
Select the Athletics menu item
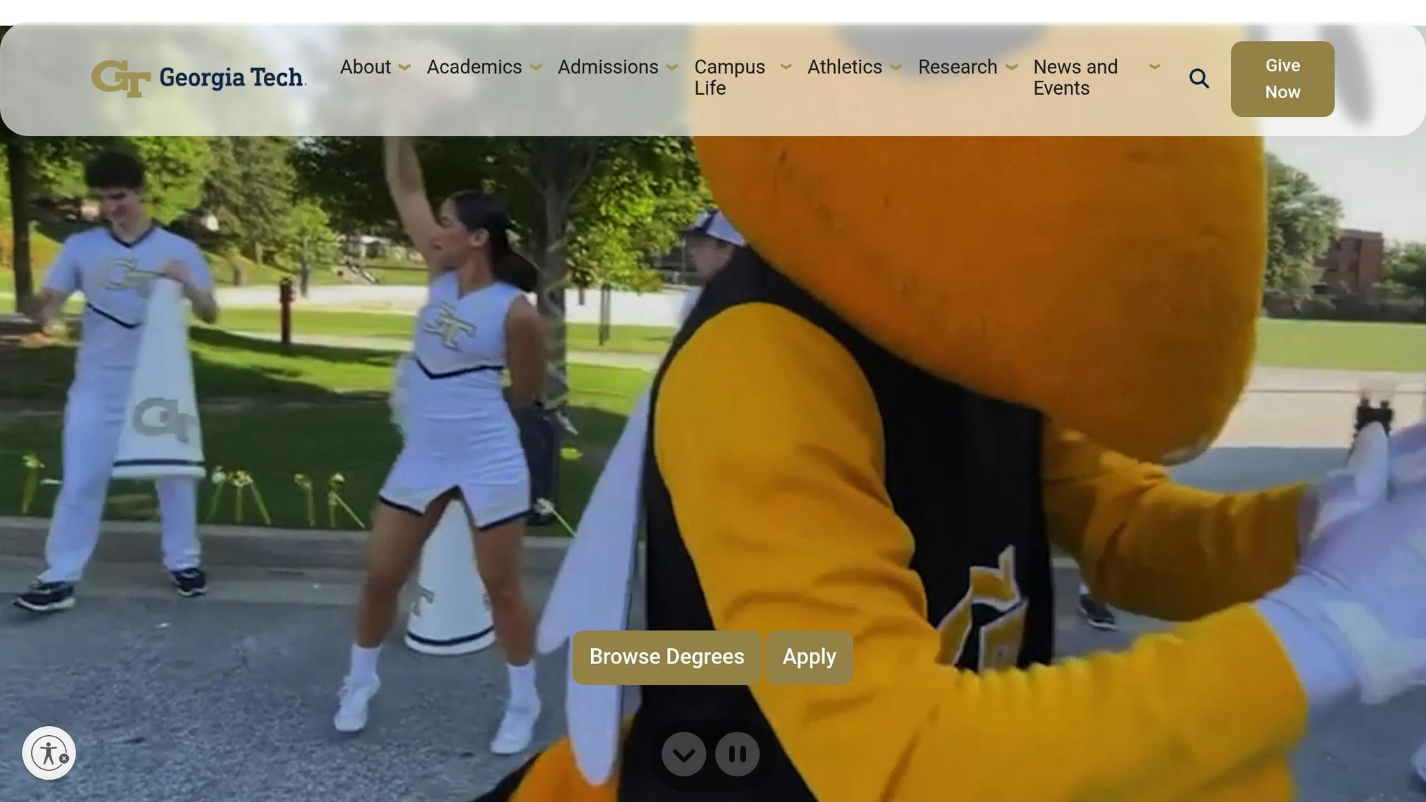844,67
